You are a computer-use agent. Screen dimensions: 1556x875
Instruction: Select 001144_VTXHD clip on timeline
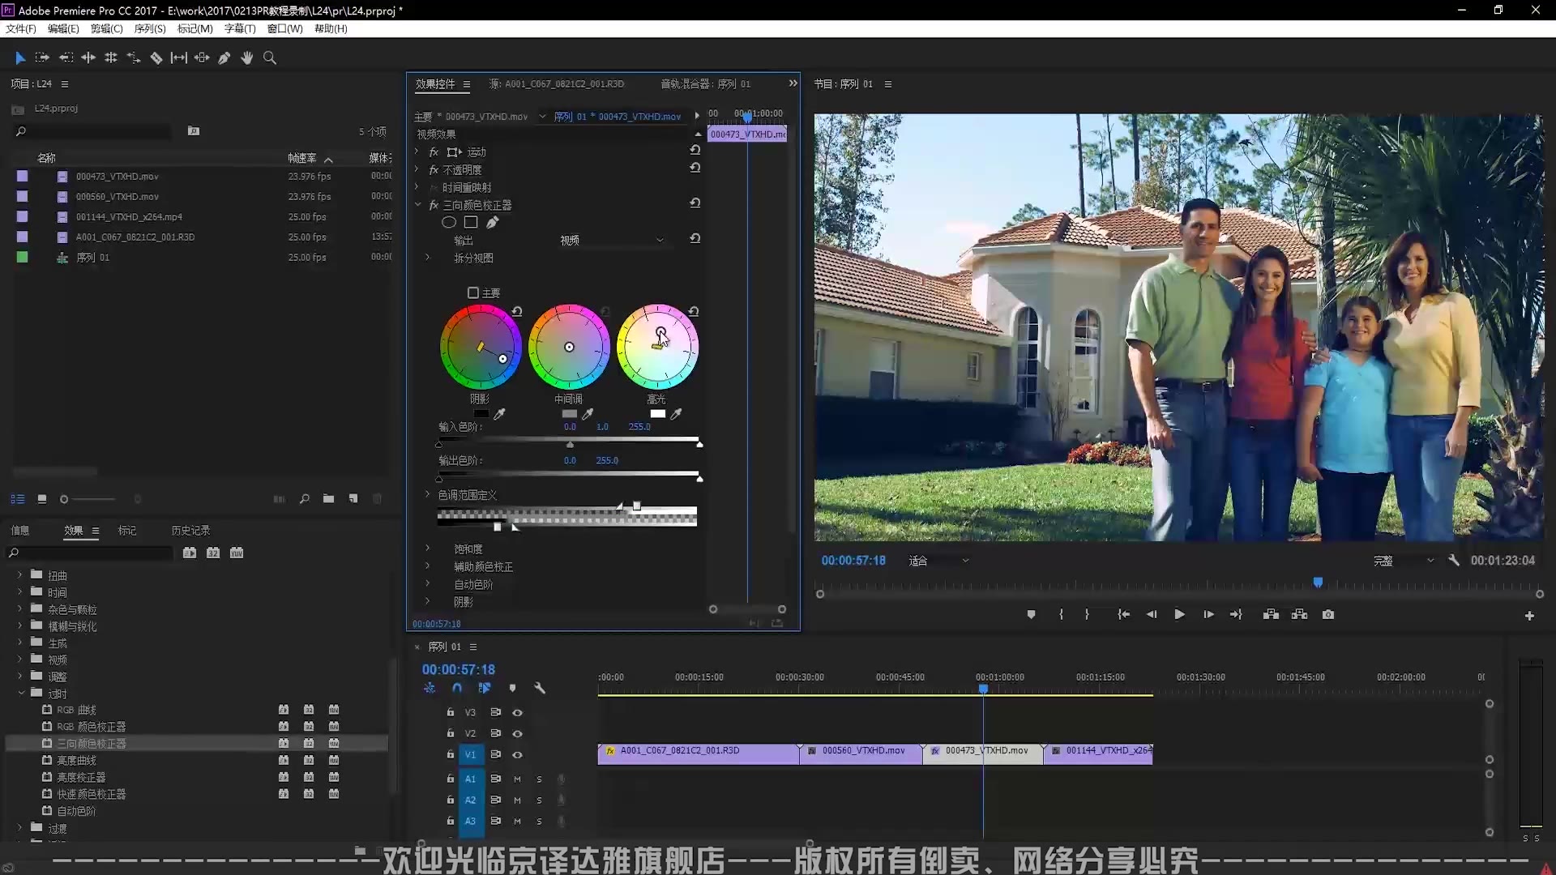1102,751
